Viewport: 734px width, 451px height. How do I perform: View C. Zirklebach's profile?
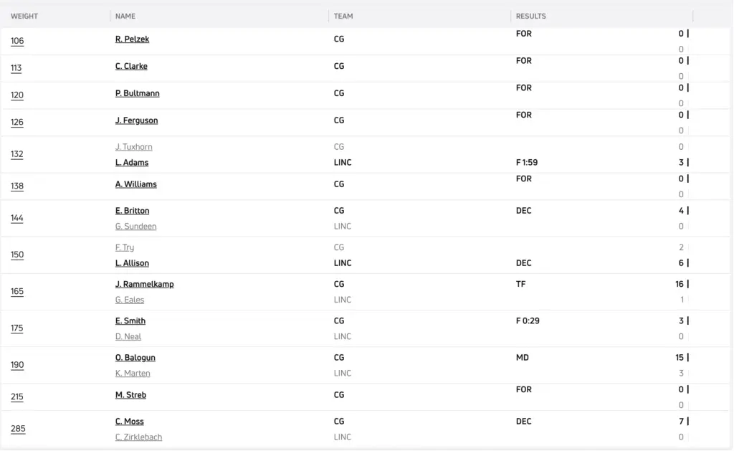pos(138,437)
